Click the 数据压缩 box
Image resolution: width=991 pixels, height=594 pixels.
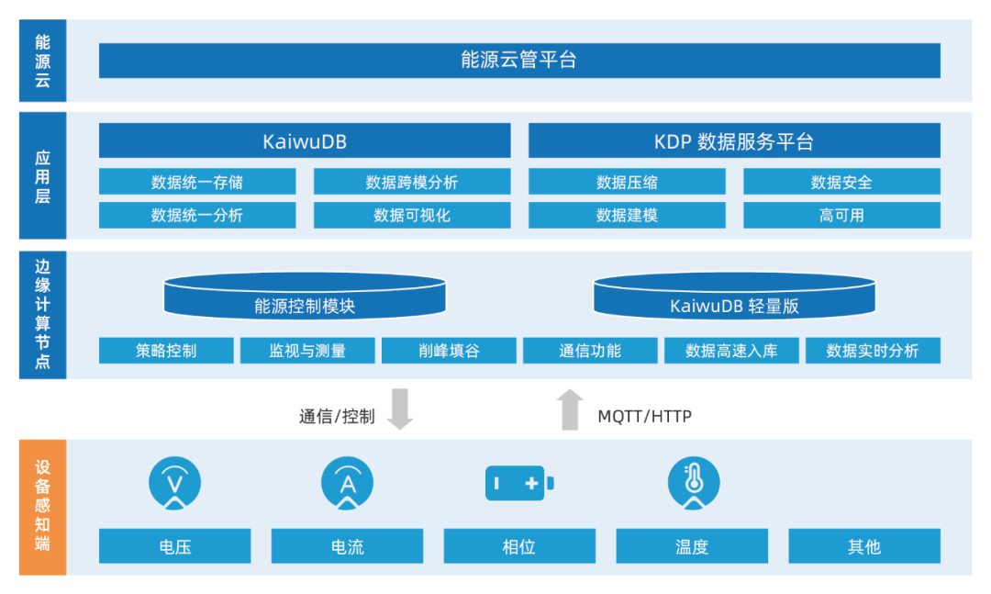click(627, 182)
